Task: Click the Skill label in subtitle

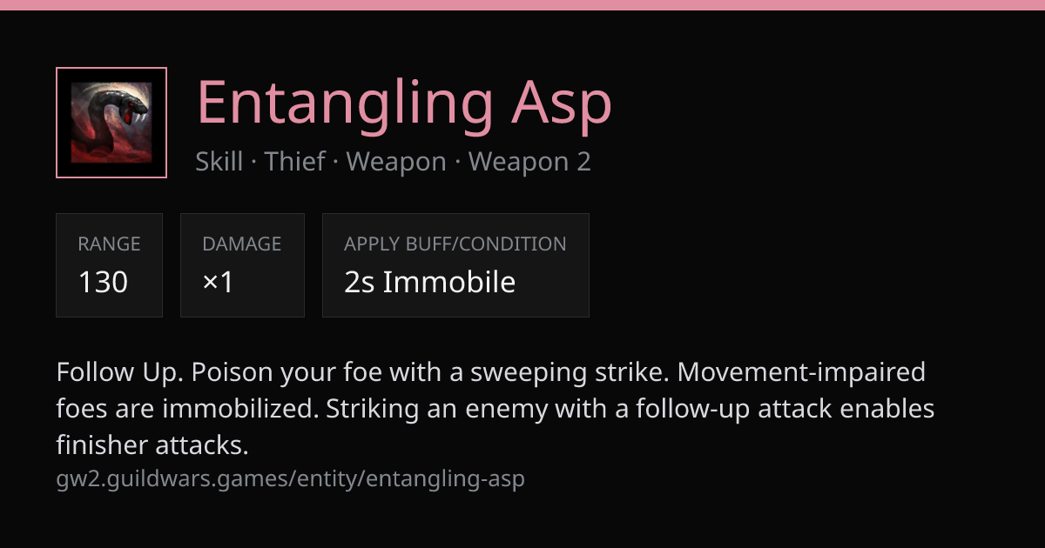Action: pyautogui.click(x=219, y=162)
